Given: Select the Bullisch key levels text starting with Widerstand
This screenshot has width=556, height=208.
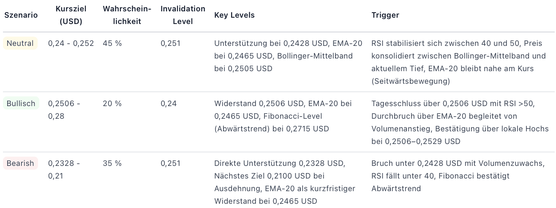Looking at the screenshot, I should pyautogui.click(x=283, y=116).
